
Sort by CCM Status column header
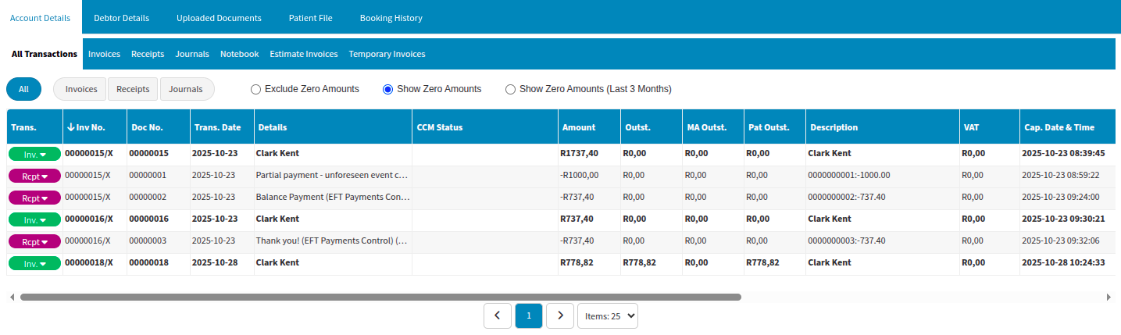[485, 127]
